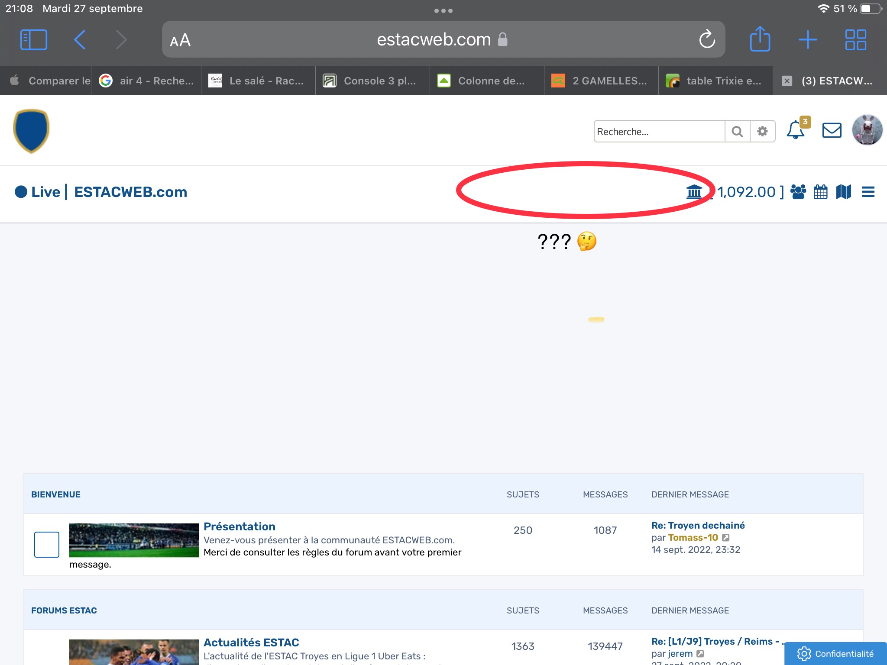
Task: Switch to the Colonne de... tab
Action: click(x=487, y=81)
